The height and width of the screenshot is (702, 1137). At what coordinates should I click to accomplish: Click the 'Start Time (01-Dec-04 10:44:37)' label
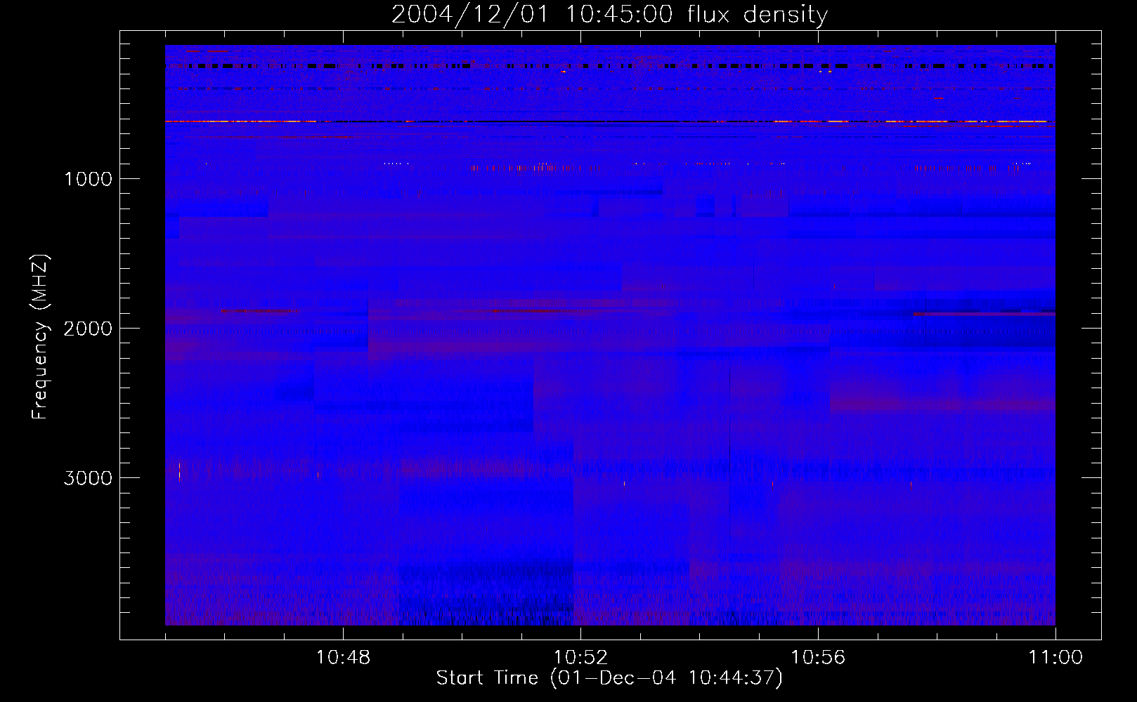(x=609, y=677)
